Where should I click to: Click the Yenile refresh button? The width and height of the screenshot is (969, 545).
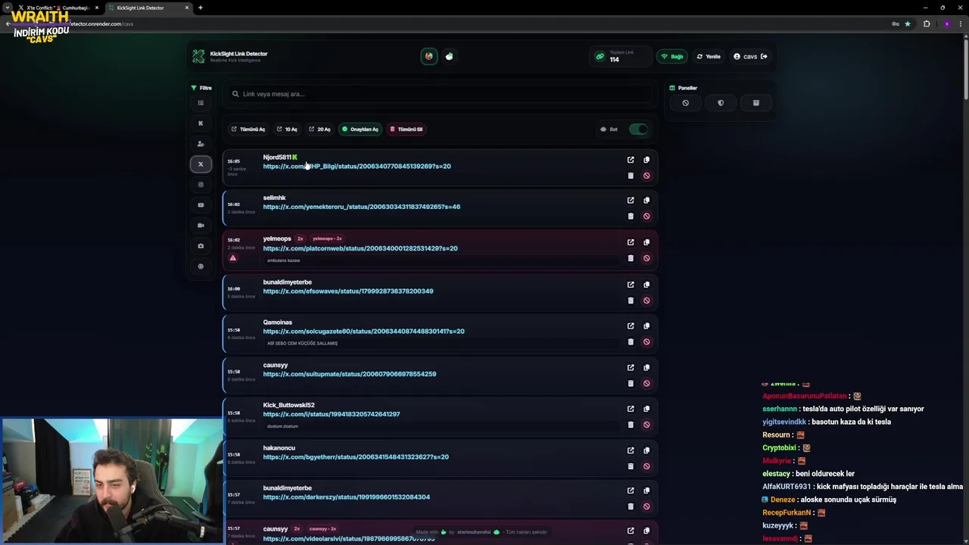(x=709, y=57)
